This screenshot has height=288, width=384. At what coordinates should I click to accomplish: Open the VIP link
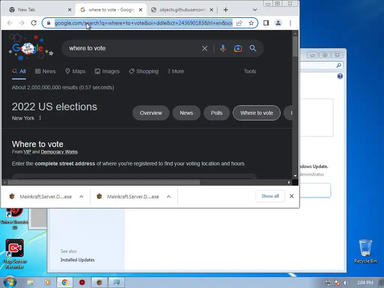point(27,152)
